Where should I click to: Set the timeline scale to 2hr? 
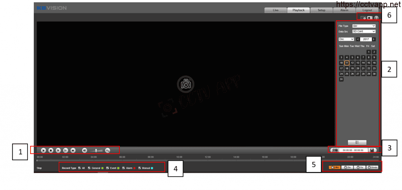[348, 167]
